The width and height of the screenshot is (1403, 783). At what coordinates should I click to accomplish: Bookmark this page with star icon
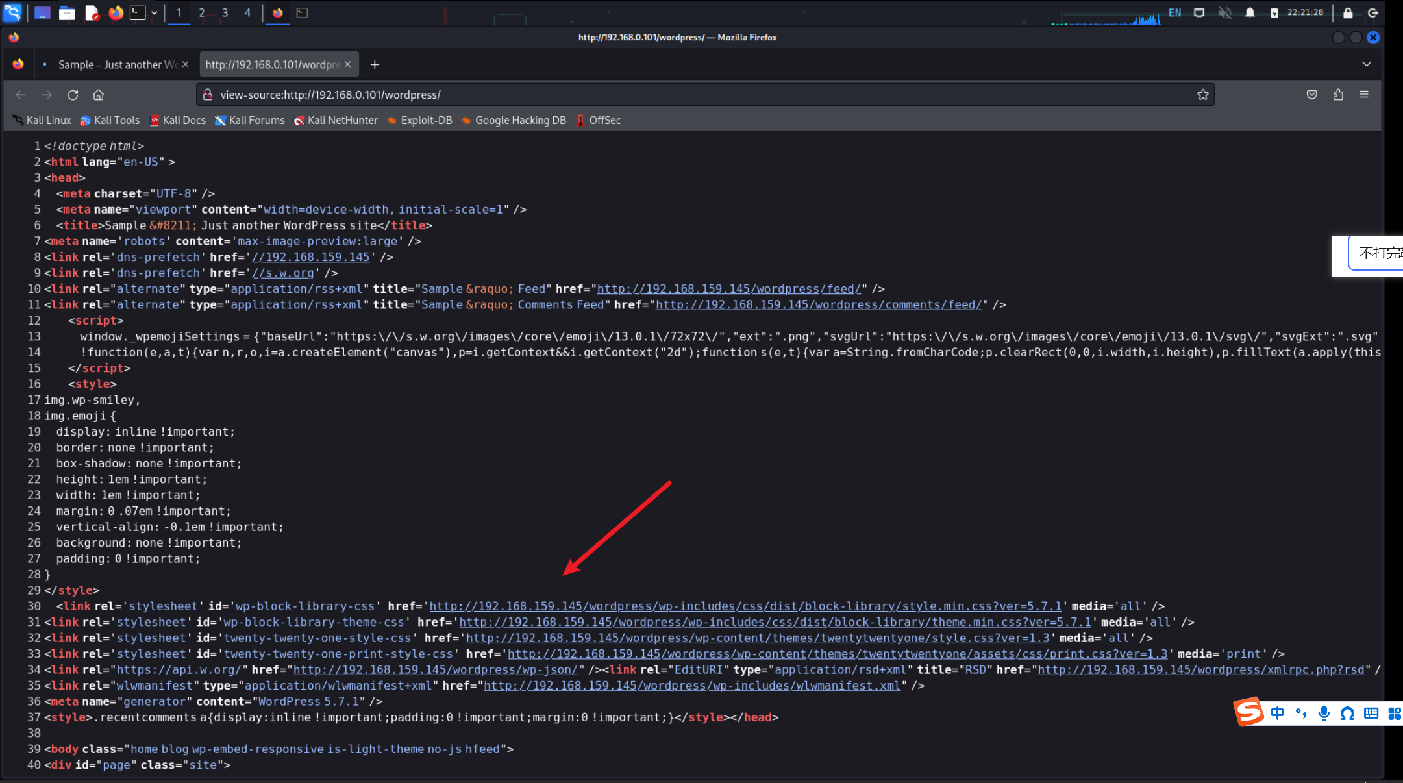click(x=1202, y=95)
